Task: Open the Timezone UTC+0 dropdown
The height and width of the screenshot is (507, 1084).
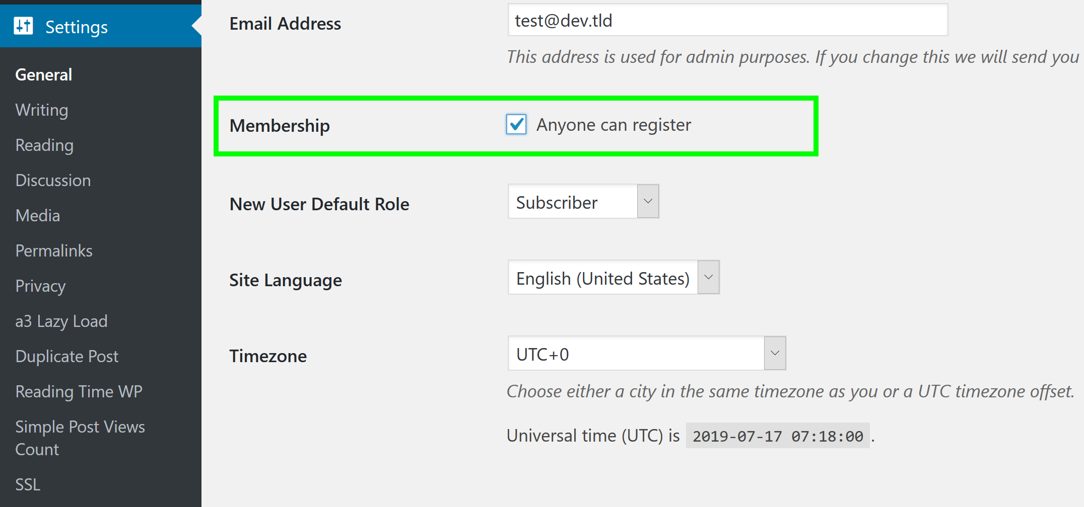Action: coord(646,354)
